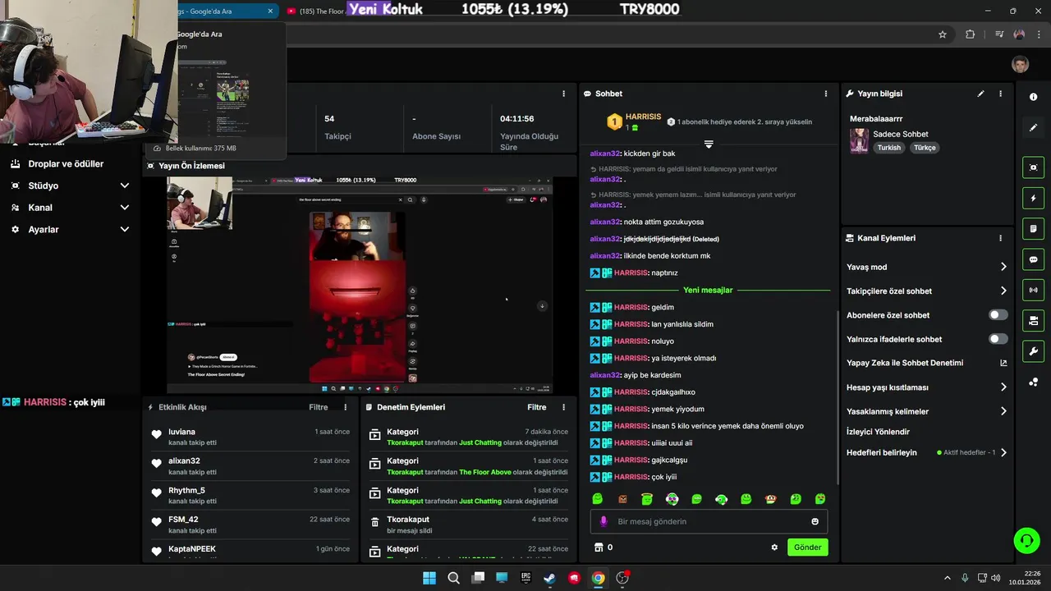Click the shop icon with 0 count
Viewport: 1051px width, 591px height.
point(599,547)
